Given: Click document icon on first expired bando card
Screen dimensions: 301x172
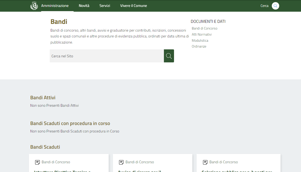Looking at the screenshot, I should point(37,162).
